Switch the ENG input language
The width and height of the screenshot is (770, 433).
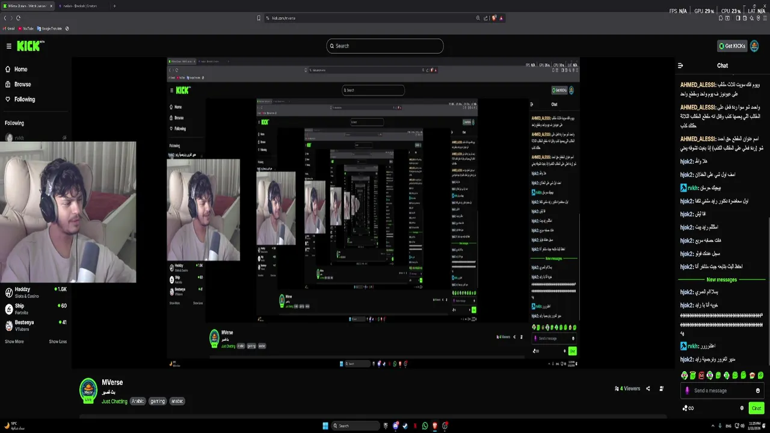click(x=728, y=426)
